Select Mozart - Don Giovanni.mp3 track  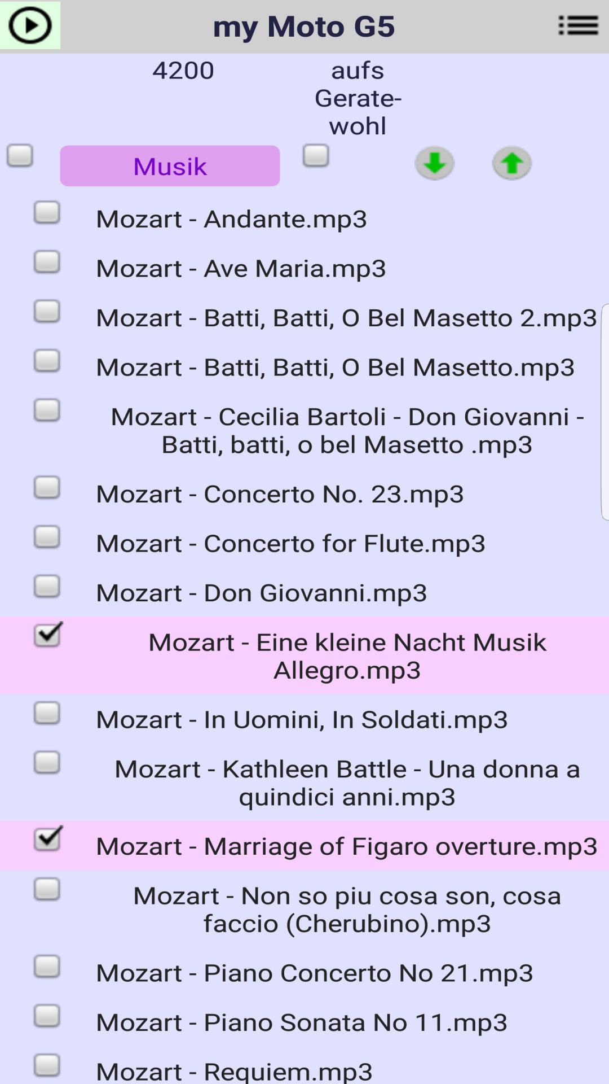262,593
